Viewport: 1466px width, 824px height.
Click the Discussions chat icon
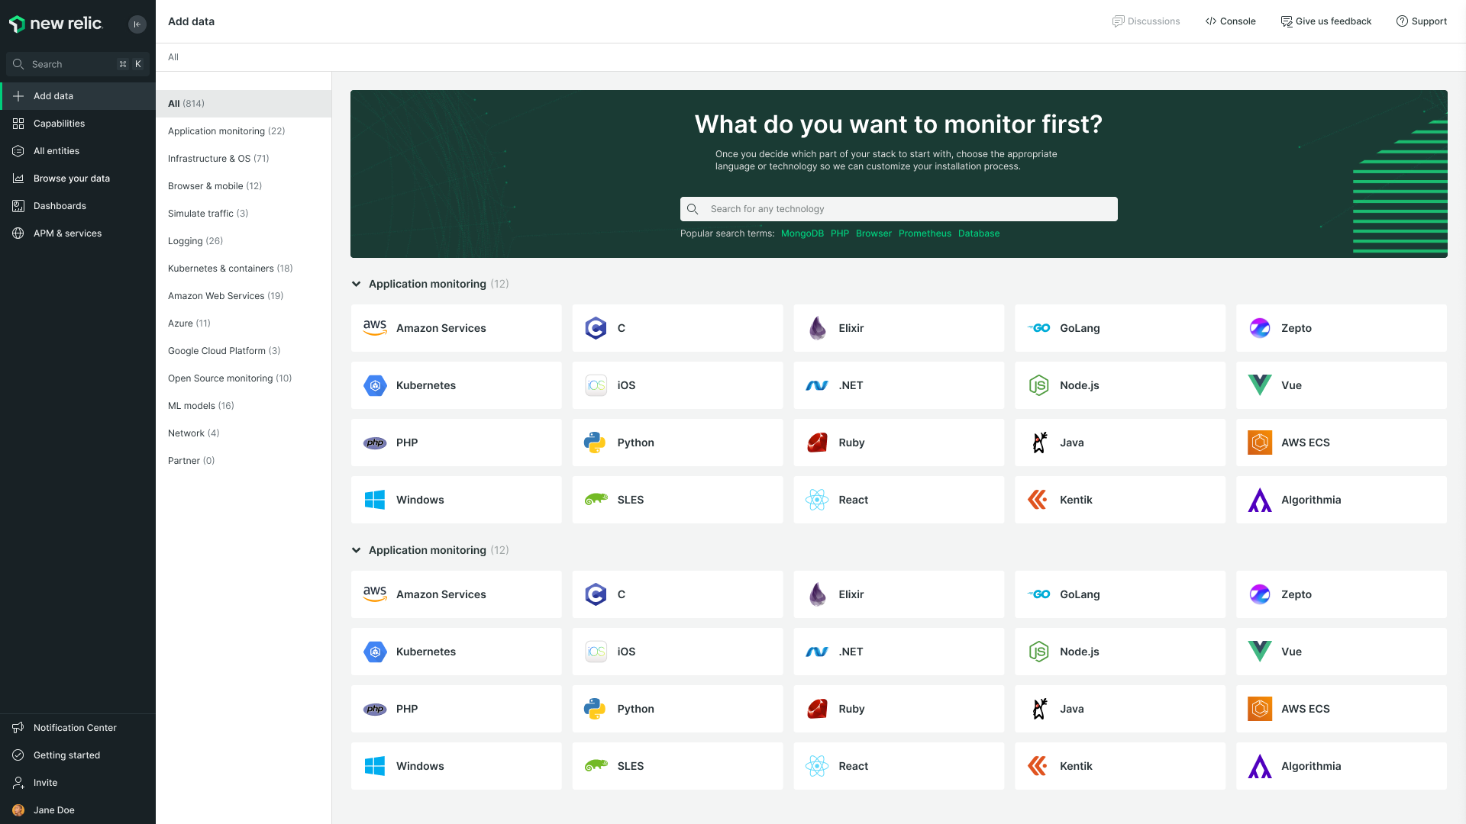(x=1118, y=21)
